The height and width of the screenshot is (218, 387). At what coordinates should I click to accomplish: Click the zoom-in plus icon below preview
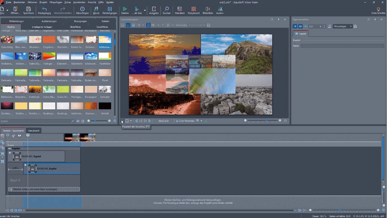click(280, 120)
